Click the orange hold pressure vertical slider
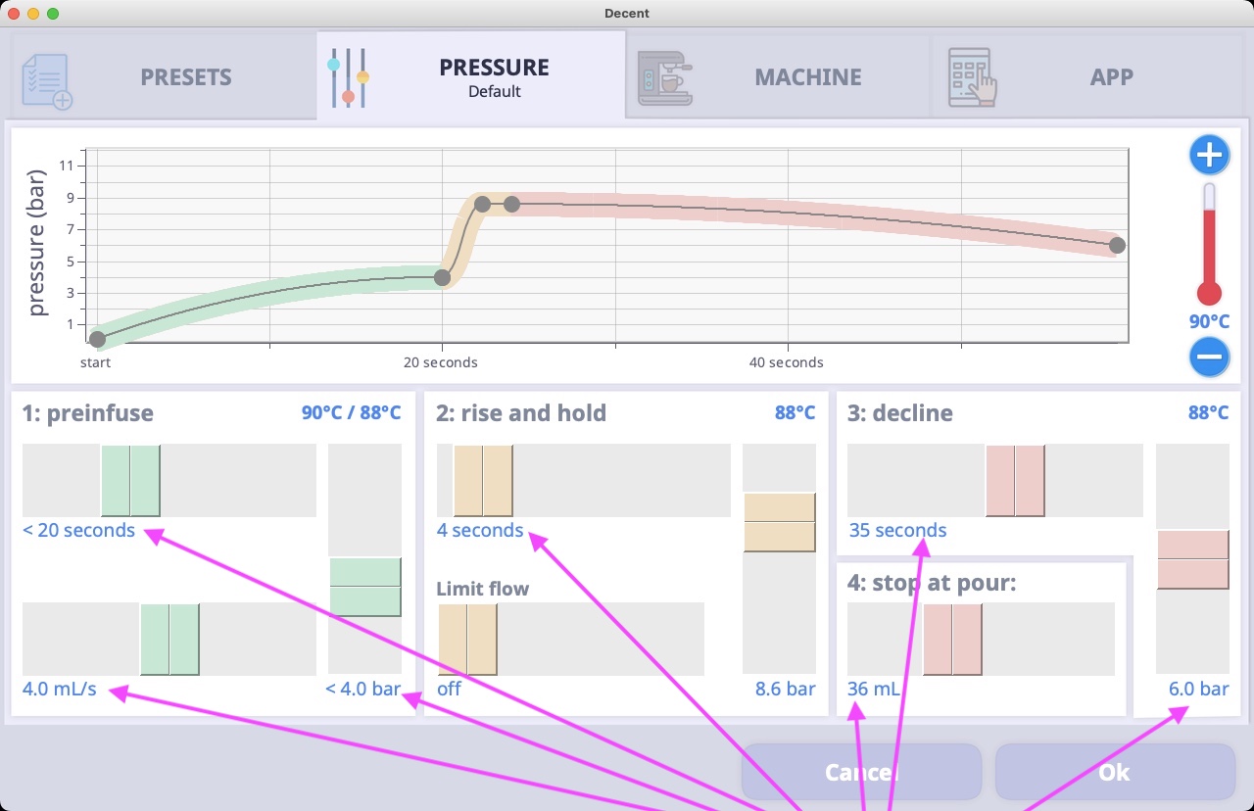 [780, 522]
